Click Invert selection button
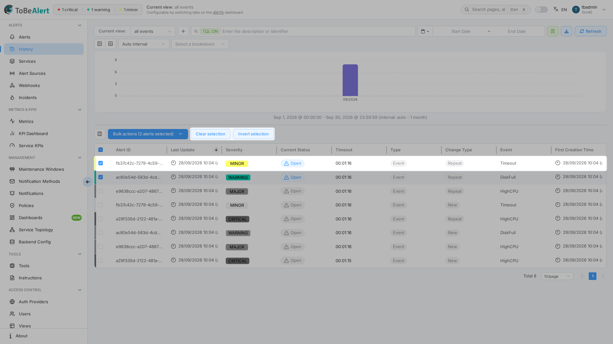 pos(253,134)
